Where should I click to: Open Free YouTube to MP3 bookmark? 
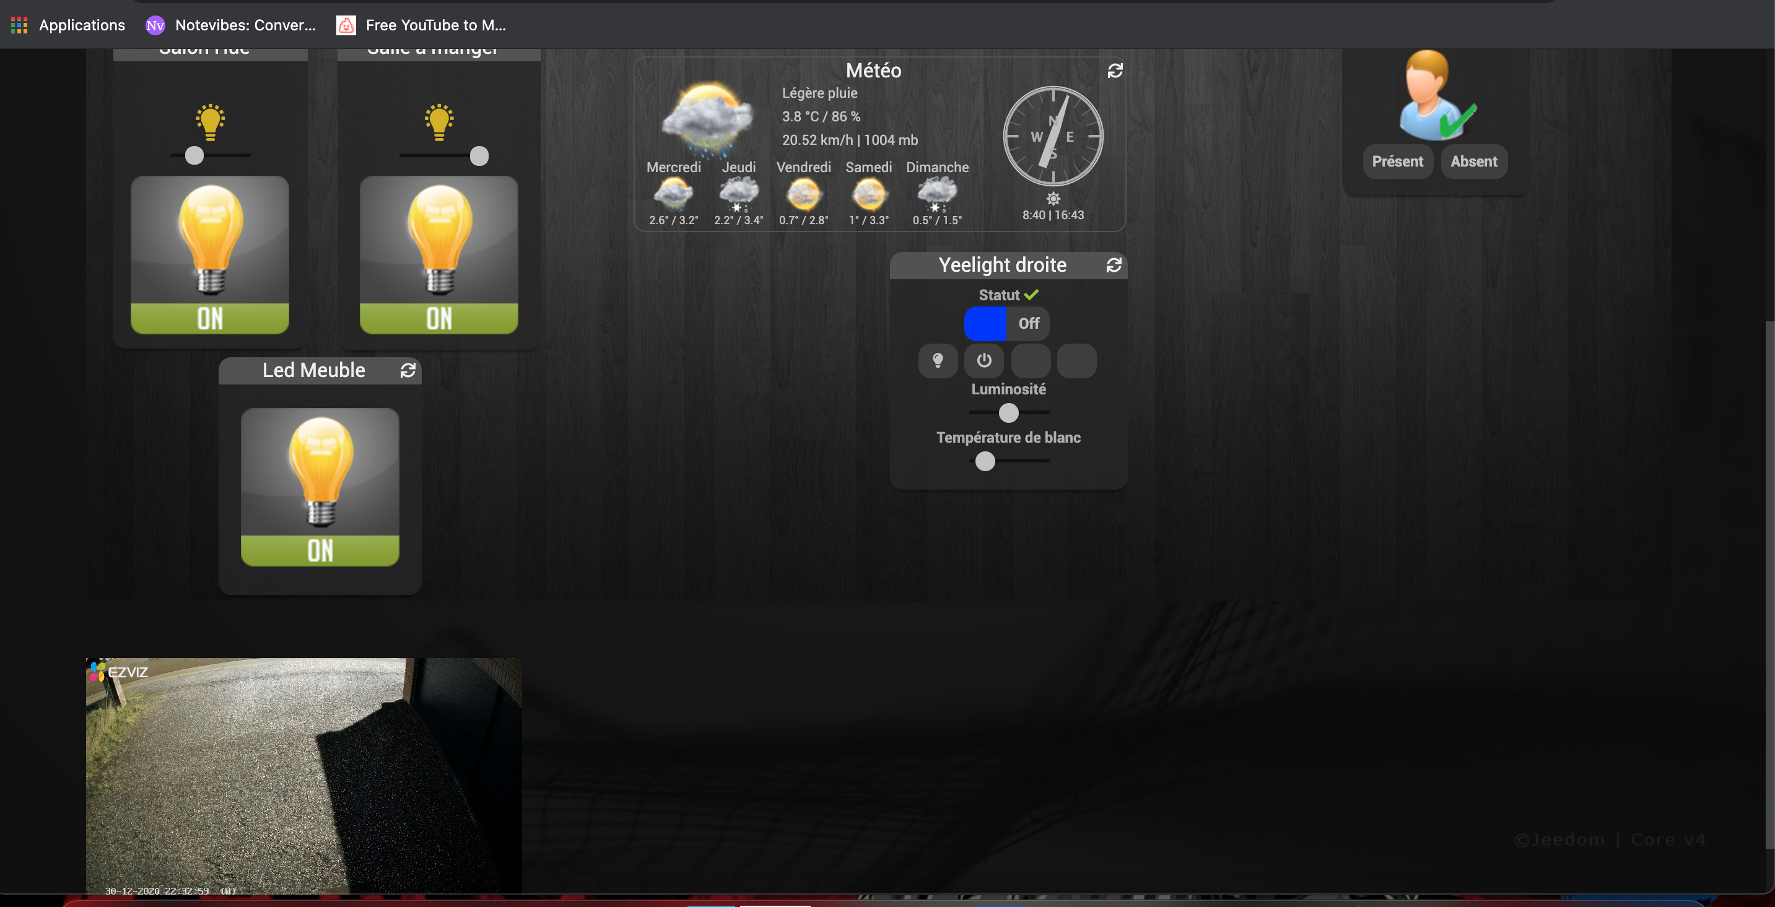[x=421, y=25]
